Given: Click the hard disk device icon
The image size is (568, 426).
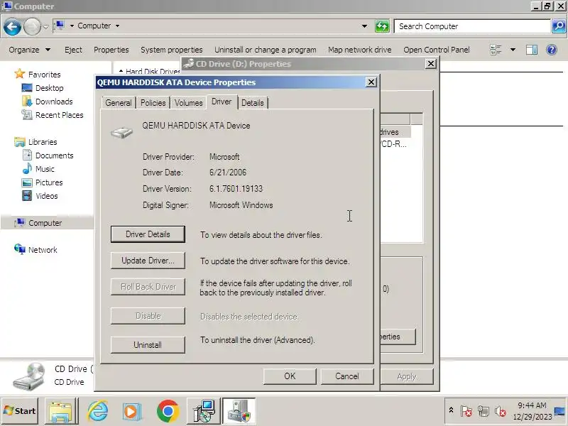Looking at the screenshot, I should [121, 132].
